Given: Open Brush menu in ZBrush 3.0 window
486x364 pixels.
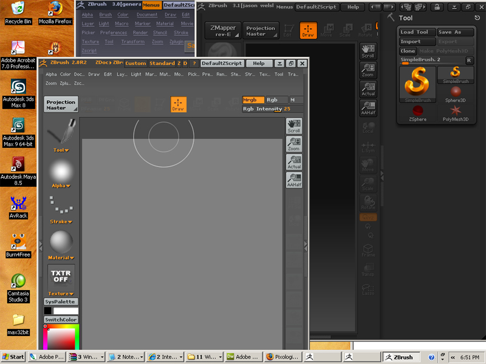Looking at the screenshot, I should 105,15.
